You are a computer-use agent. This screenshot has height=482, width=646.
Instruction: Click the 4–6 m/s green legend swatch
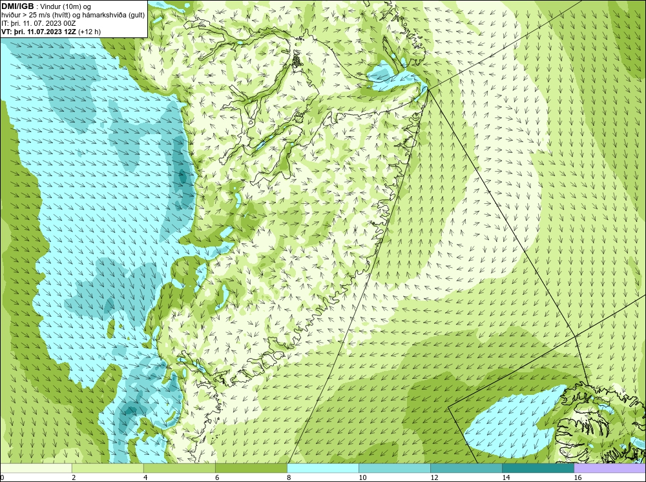pos(180,468)
